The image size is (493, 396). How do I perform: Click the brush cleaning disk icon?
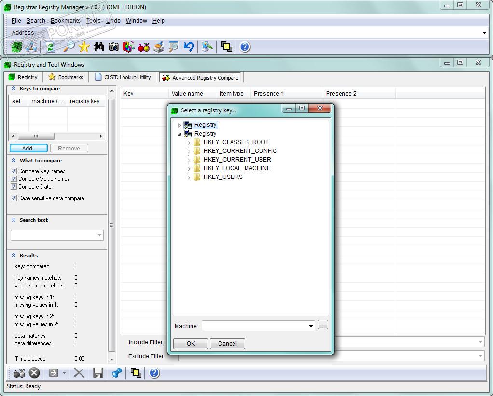pos(159,47)
